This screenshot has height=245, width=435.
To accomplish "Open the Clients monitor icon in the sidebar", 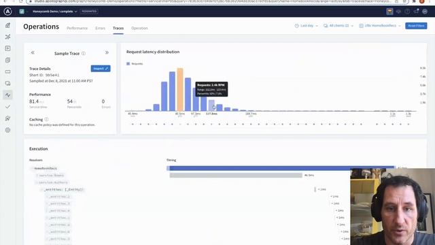I will tap(7, 83).
